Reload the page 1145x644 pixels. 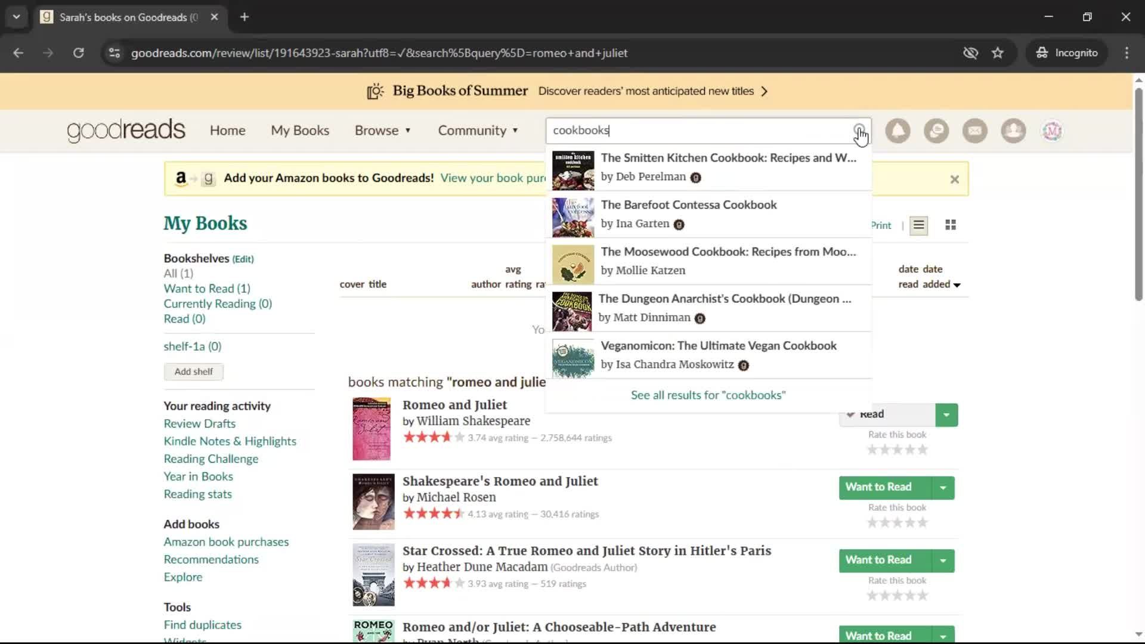pos(78,53)
